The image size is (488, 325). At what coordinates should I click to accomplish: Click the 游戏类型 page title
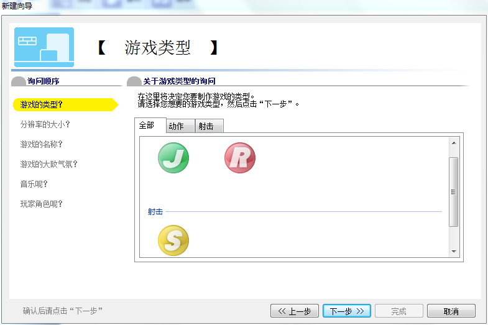[157, 48]
